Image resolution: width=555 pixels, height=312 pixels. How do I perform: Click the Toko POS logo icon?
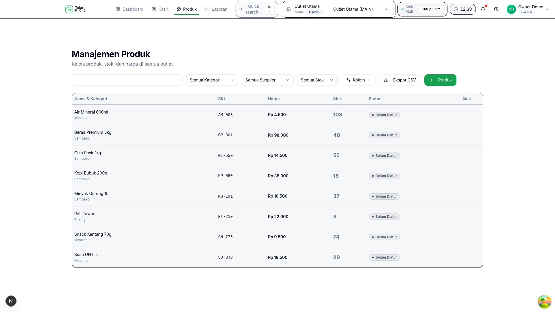click(69, 9)
